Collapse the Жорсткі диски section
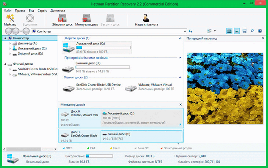Viewport: 268px width, 168px height. point(180,38)
